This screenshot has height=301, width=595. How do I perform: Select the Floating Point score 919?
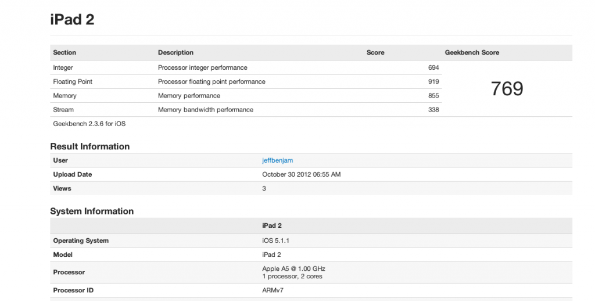coord(433,81)
